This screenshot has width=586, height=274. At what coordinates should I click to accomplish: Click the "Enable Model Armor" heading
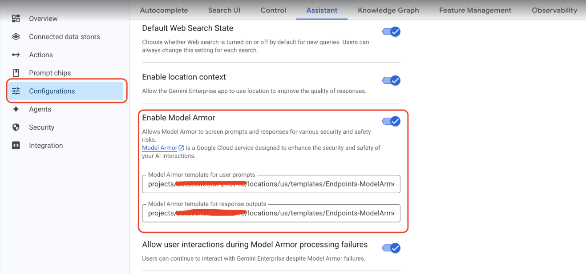point(179,118)
